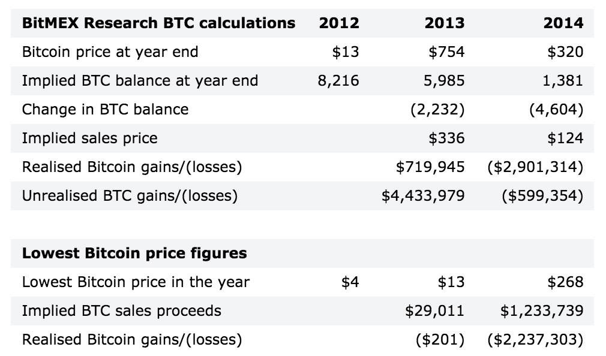The image size is (606, 356).
Task: Click the 2012 column header
Action: pyautogui.click(x=339, y=23)
